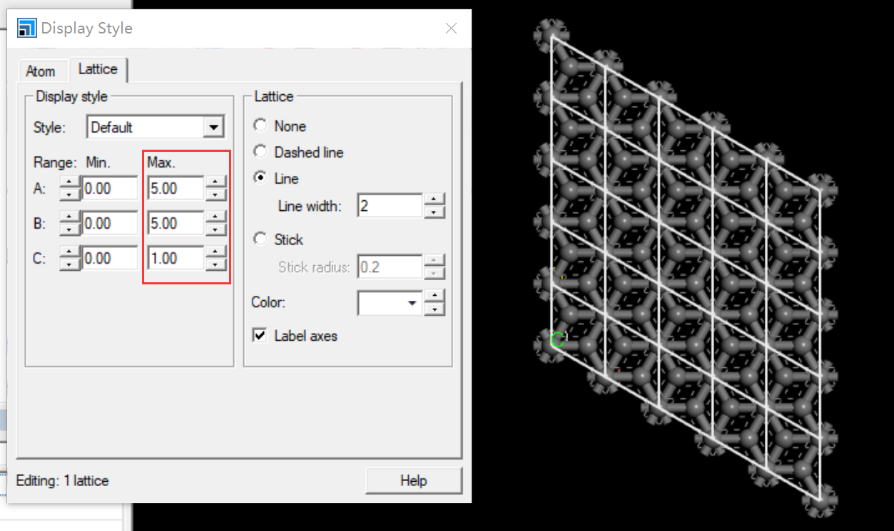
Task: Click the Line width up arrow
Action: click(x=434, y=200)
